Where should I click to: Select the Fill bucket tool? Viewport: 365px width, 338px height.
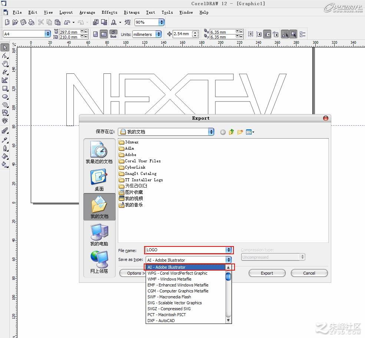coord(5,156)
